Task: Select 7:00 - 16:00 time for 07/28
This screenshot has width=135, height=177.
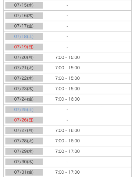Action: click(67, 141)
